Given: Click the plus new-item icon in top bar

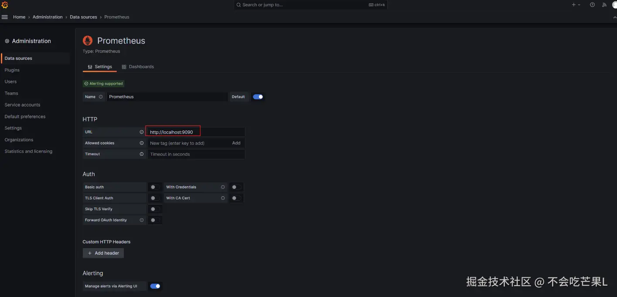Looking at the screenshot, I should (574, 5).
